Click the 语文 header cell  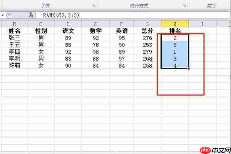point(68,31)
